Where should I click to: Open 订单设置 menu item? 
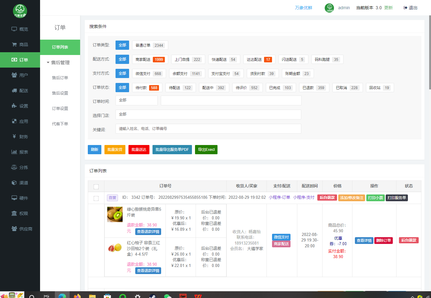[60, 108]
